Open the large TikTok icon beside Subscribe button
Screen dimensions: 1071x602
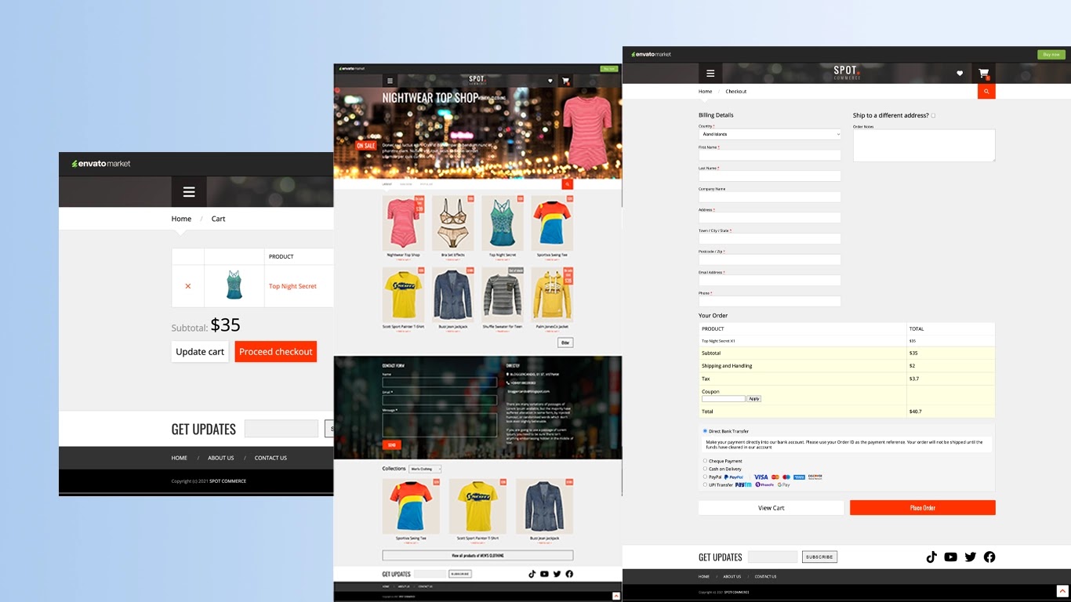click(931, 557)
